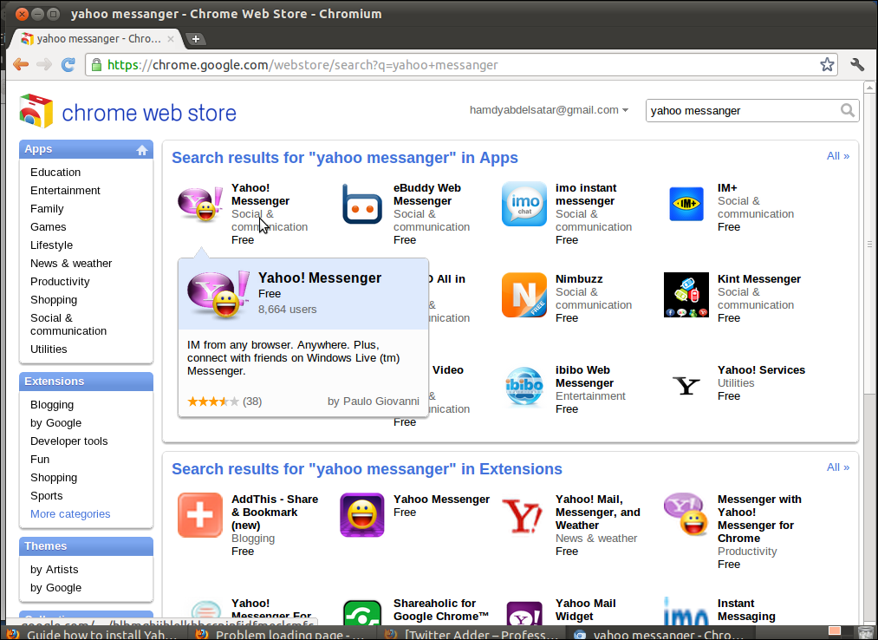Switch to Guide how to install taskbar window
The image size is (878, 640).
point(93,634)
